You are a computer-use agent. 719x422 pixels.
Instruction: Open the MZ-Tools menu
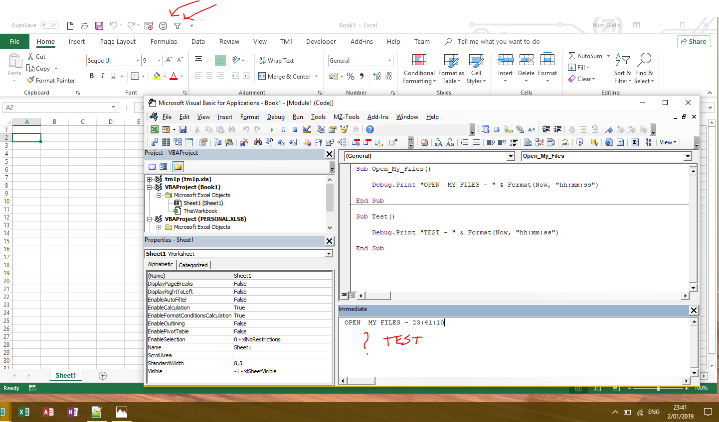click(347, 117)
